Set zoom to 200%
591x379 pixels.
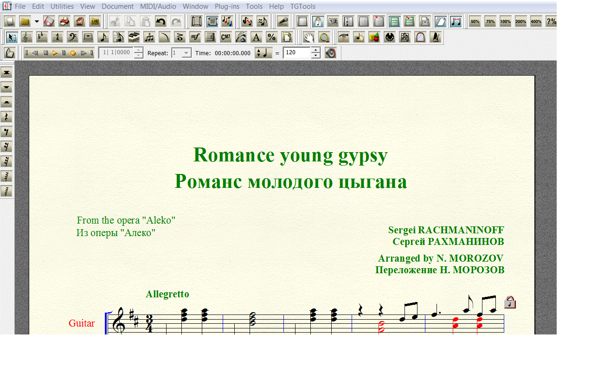coord(521,21)
